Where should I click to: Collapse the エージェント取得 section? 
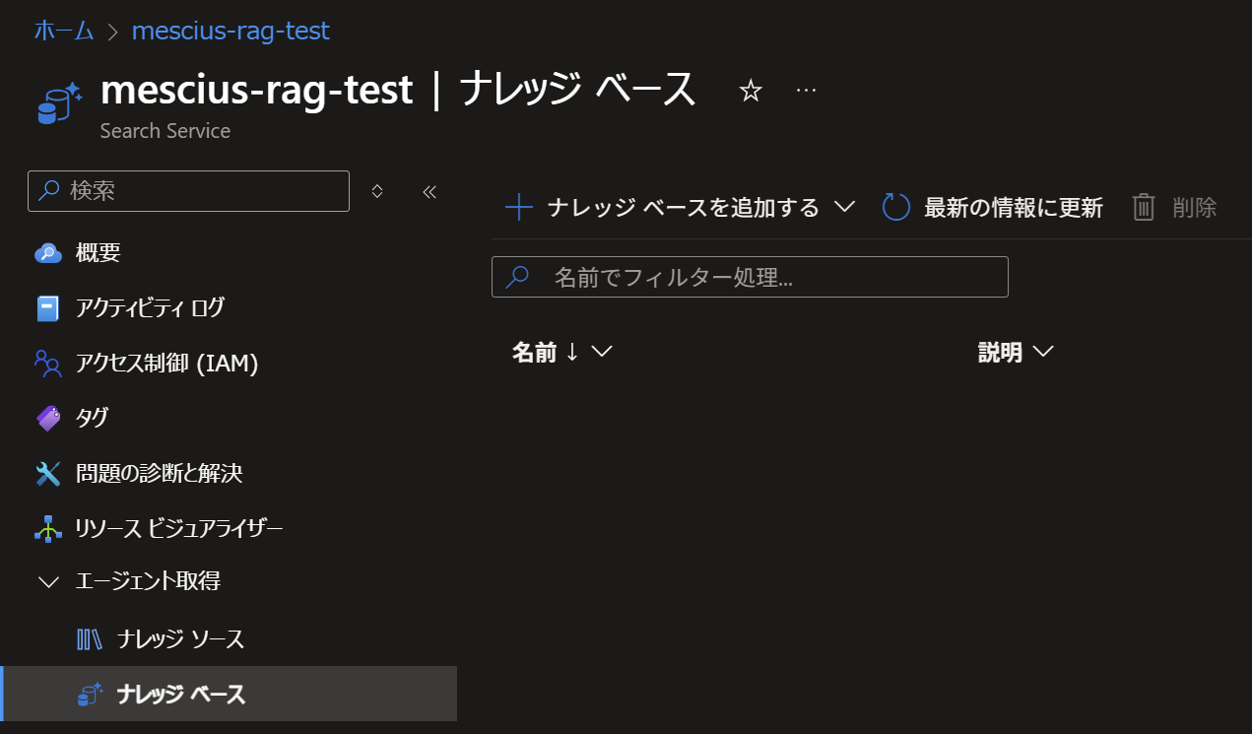[x=48, y=582]
